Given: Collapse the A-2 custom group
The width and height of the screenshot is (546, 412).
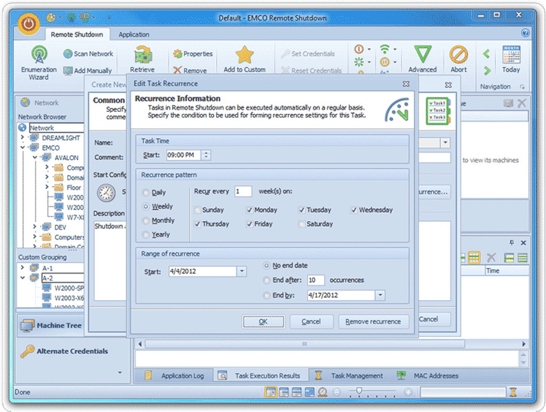Looking at the screenshot, I should tap(23, 278).
